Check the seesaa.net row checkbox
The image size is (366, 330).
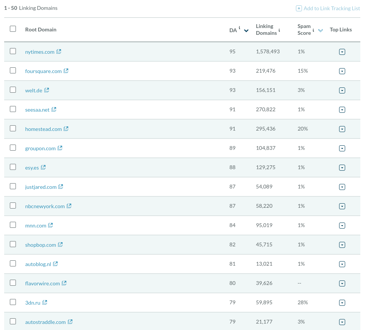[x=13, y=109]
